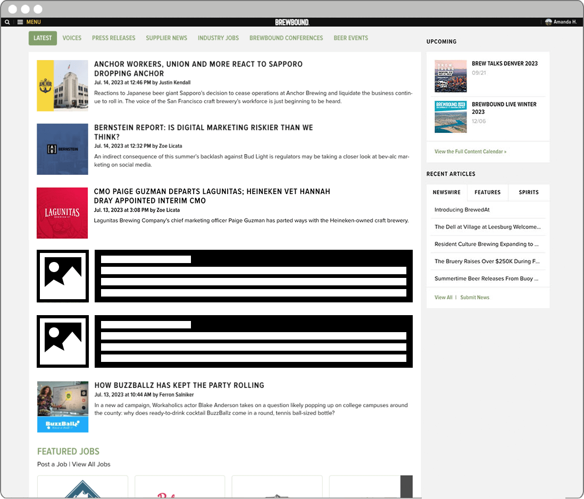Open How BuzzBallz Has Kept Party Rolling
This screenshot has height=499, width=584.
coord(179,385)
